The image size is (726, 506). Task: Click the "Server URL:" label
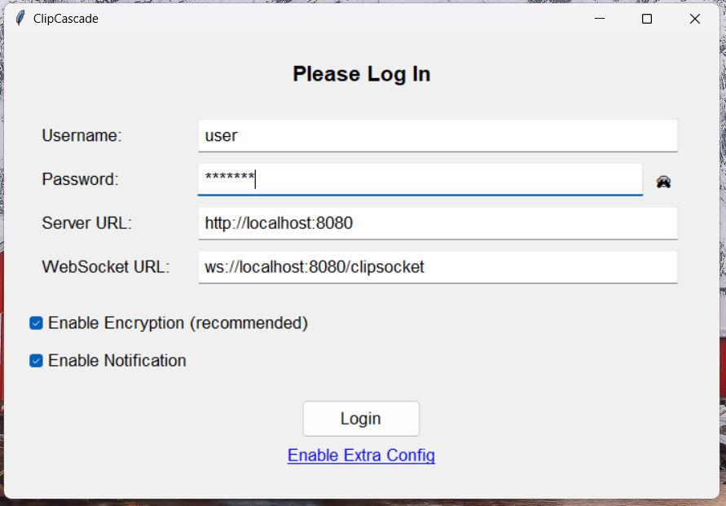pyautogui.click(x=86, y=223)
